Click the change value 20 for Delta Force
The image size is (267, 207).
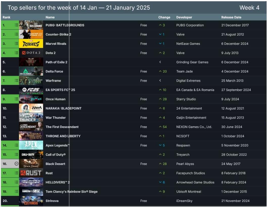165,71
